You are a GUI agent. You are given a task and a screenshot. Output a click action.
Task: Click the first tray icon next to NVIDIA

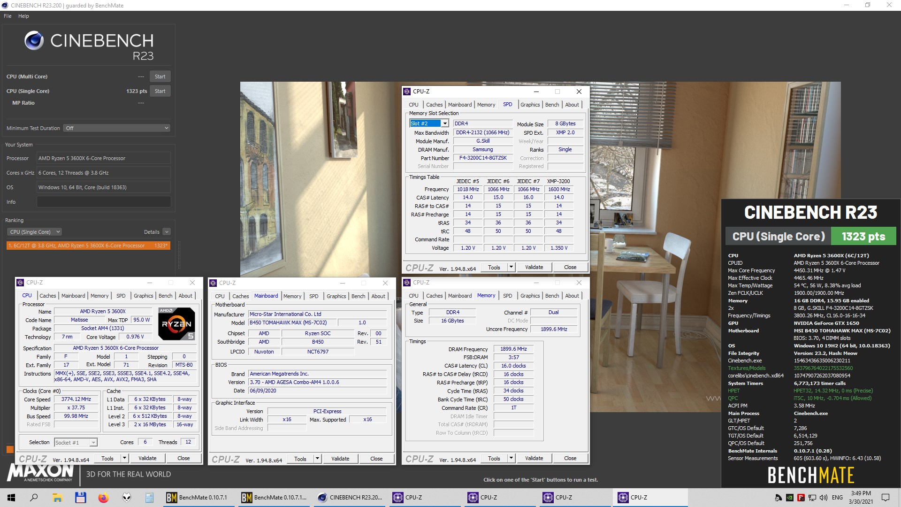pos(778,498)
